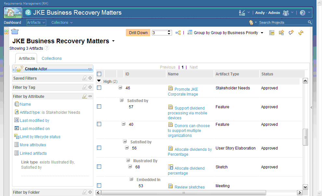322x196 pixels.
Task: Click the pencil icon in Filter by Attribute
Action: 85,96
